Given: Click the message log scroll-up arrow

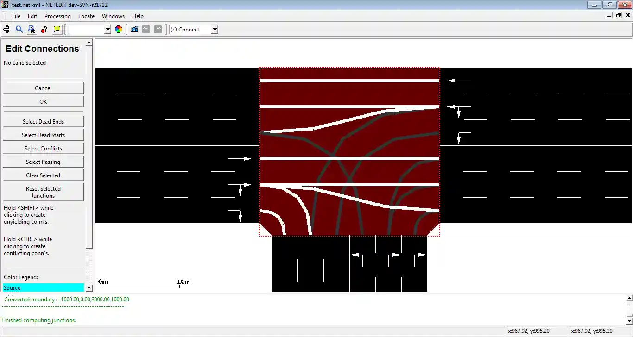Looking at the screenshot, I should pos(629,297).
